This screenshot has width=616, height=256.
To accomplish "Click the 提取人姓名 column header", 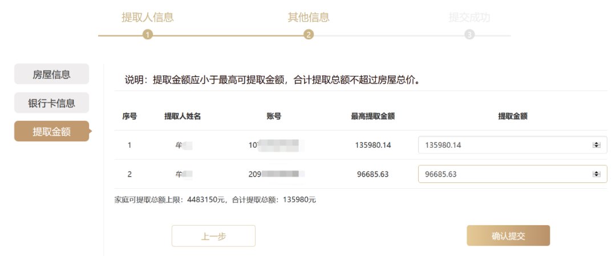I will [x=183, y=116].
